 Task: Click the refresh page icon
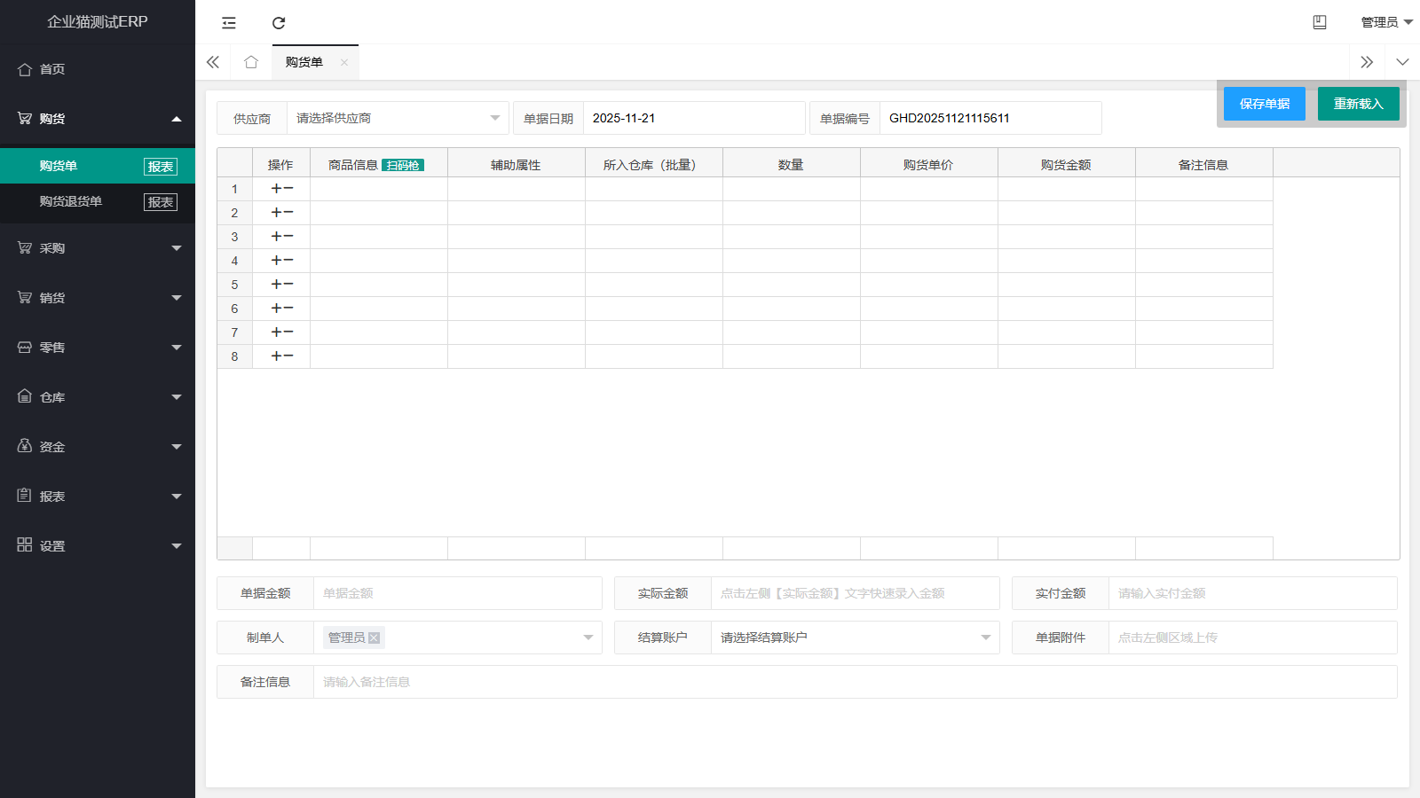coord(279,23)
